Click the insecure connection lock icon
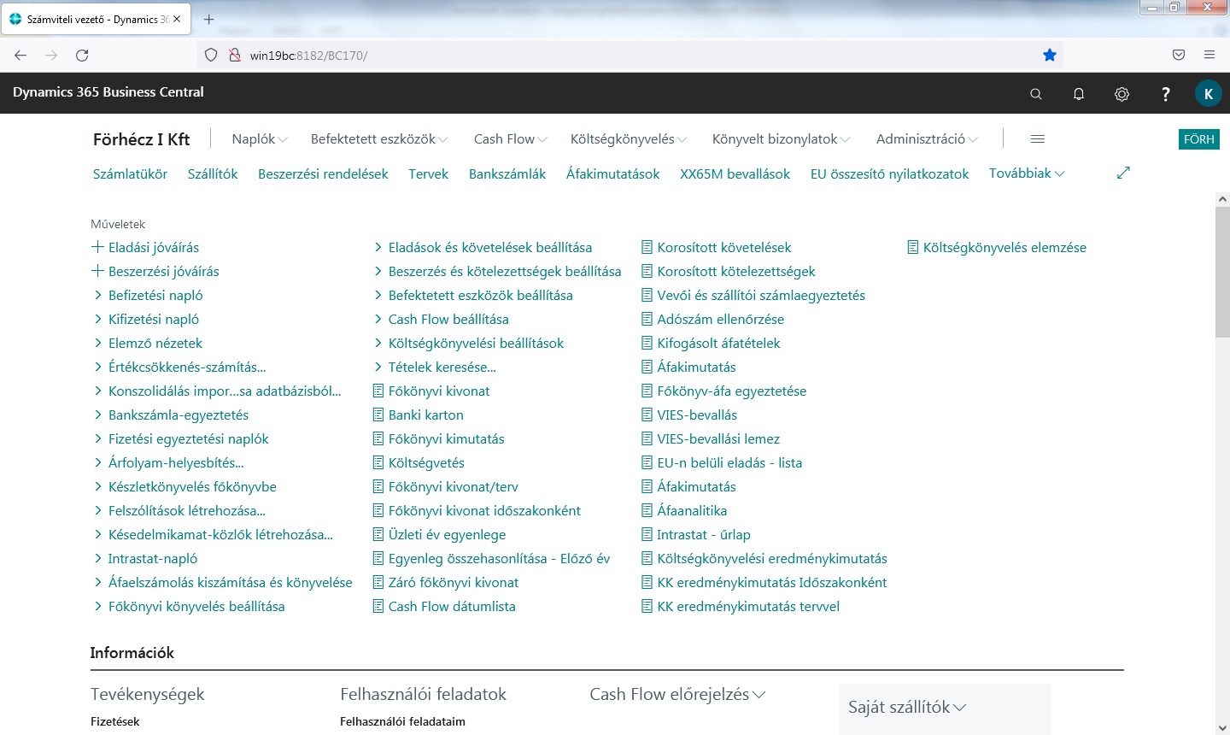Screen dimensions: 1230x735 tap(234, 56)
